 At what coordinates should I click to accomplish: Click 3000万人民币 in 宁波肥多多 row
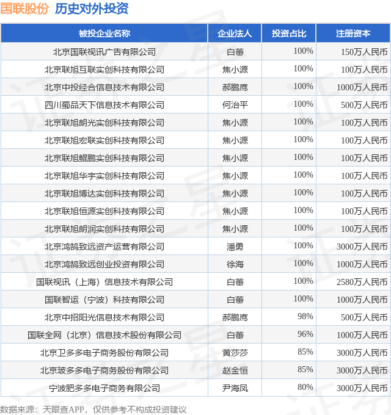coord(362,388)
